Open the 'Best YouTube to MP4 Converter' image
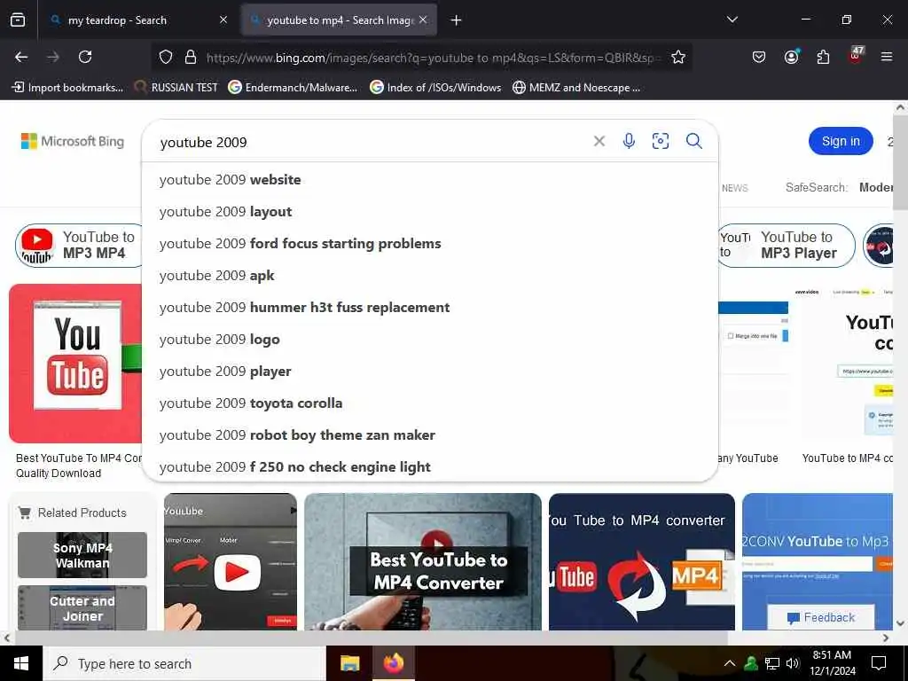The width and height of the screenshot is (908, 681). [x=423, y=561]
